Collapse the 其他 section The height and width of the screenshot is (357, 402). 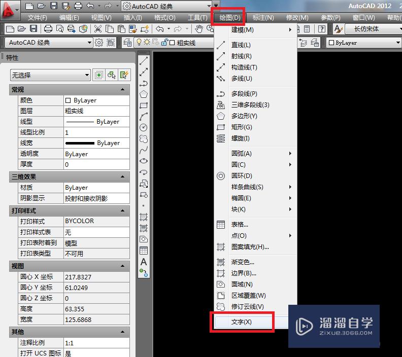(x=122, y=332)
